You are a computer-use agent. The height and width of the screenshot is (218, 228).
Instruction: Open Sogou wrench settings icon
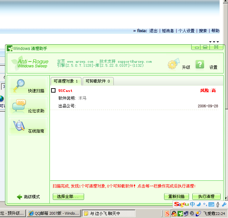tap(224, 205)
